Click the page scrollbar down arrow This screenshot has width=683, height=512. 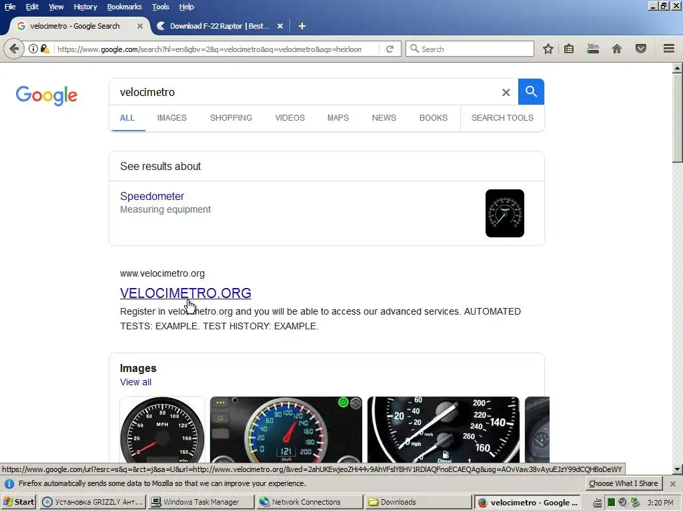[678, 469]
